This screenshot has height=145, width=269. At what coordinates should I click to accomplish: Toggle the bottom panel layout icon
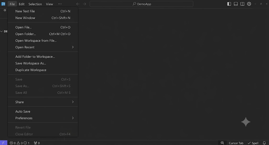[236, 4]
